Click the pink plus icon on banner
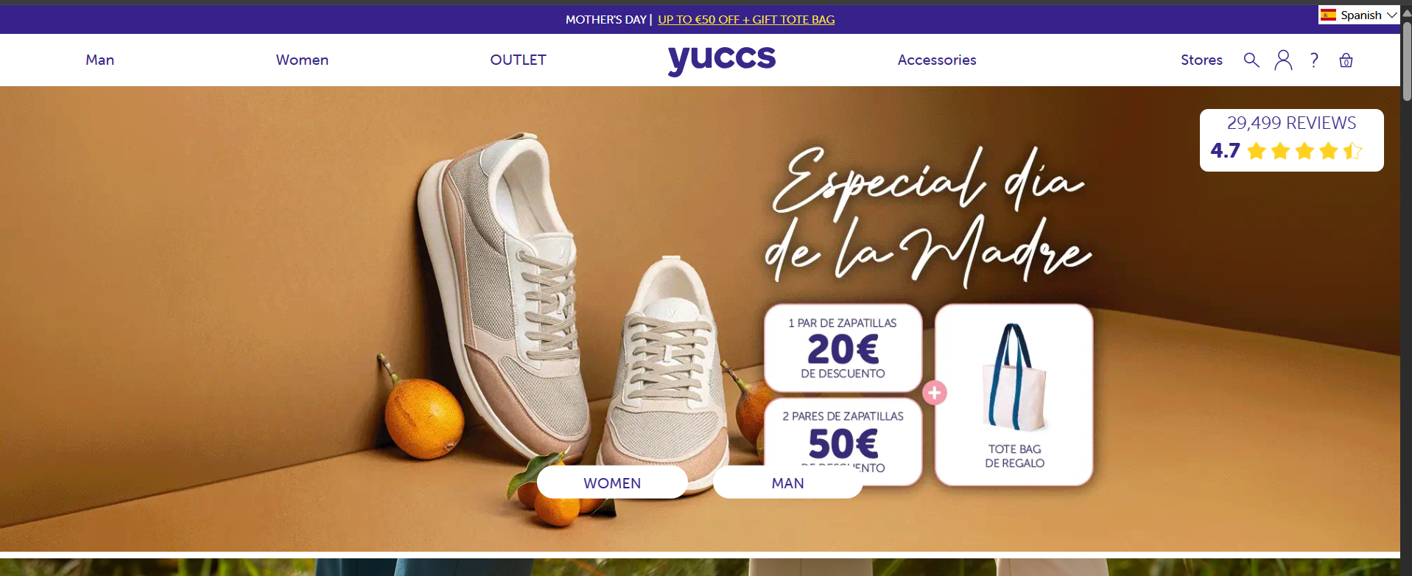This screenshot has height=576, width=1412. tap(935, 393)
